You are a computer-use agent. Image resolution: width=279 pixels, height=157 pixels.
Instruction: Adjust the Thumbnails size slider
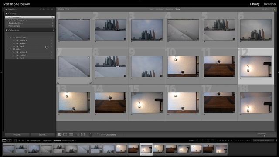[265, 136]
